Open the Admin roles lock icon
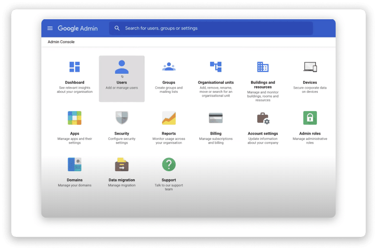 pyautogui.click(x=310, y=118)
